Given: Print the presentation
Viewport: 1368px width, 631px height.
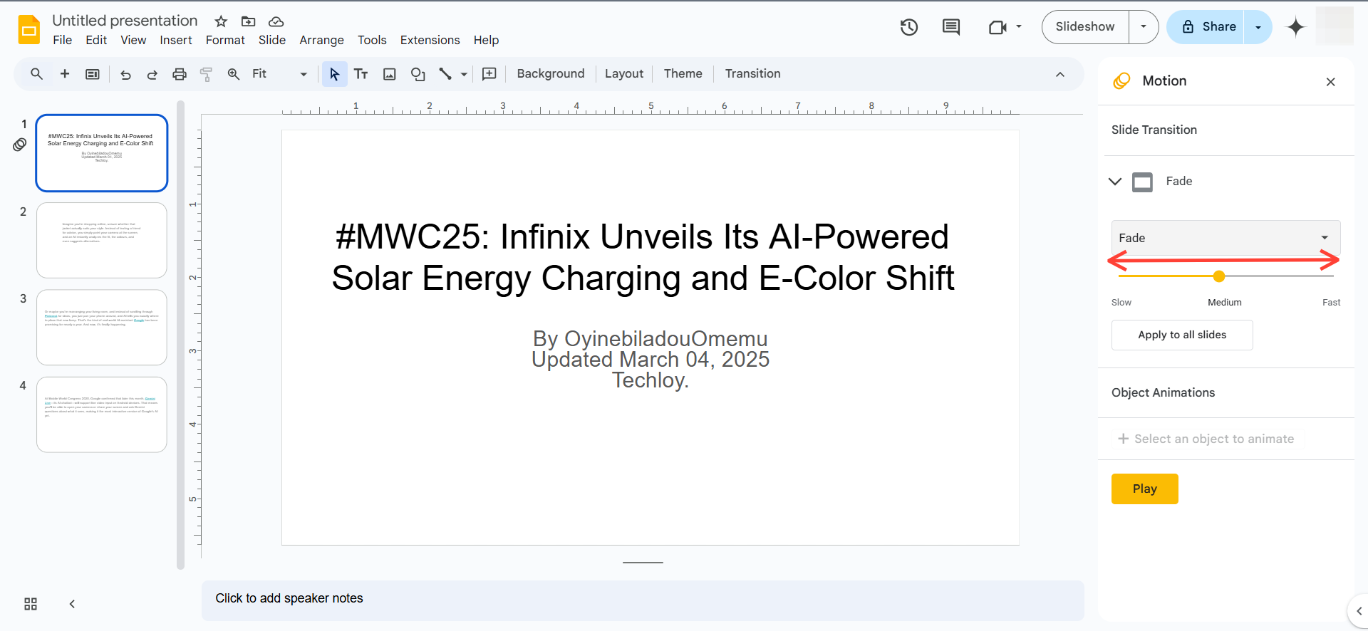Looking at the screenshot, I should [x=180, y=74].
